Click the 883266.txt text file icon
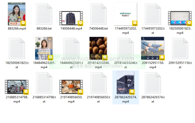Viewport: 195px width, 123px height. click(x=44, y=14)
